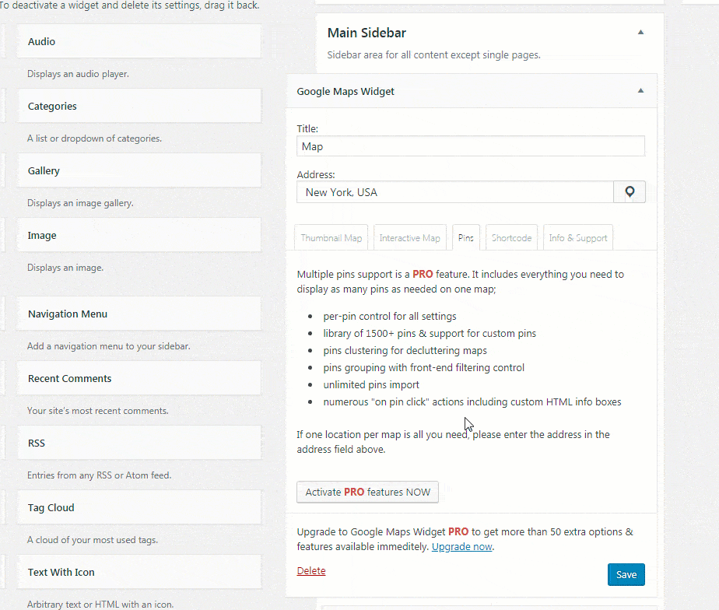Image resolution: width=719 pixels, height=610 pixels.
Task: Select the Categories widget
Action: click(x=139, y=106)
